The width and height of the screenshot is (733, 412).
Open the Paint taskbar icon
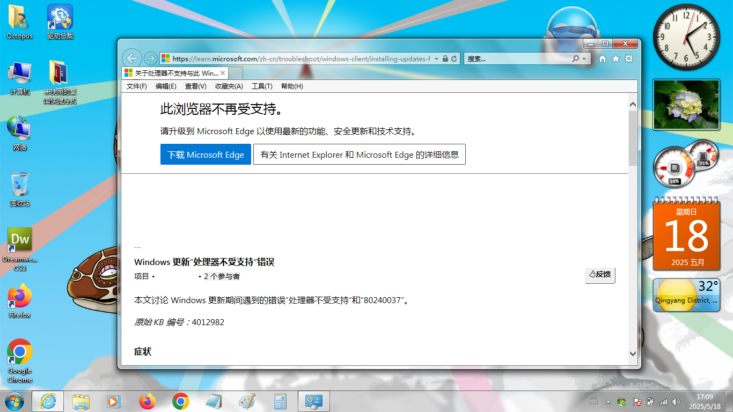click(247, 401)
